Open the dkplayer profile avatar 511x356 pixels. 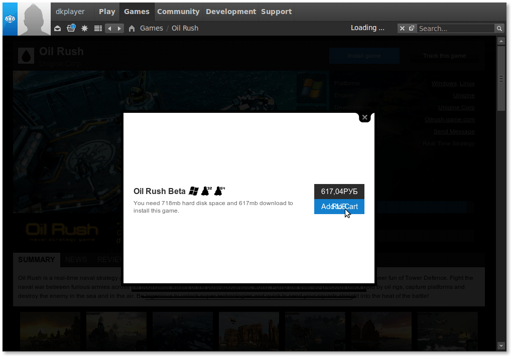pos(34,19)
